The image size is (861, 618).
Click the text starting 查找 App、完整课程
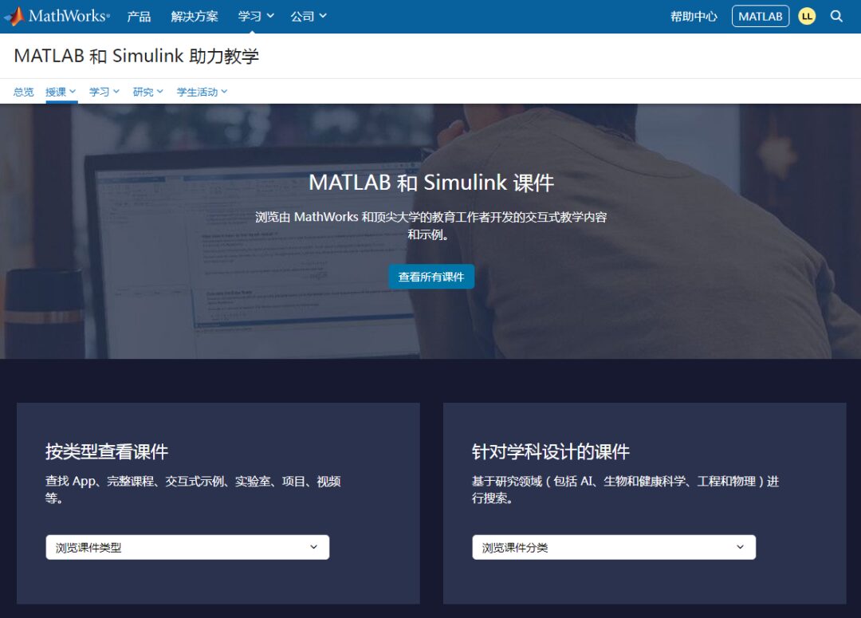point(193,490)
